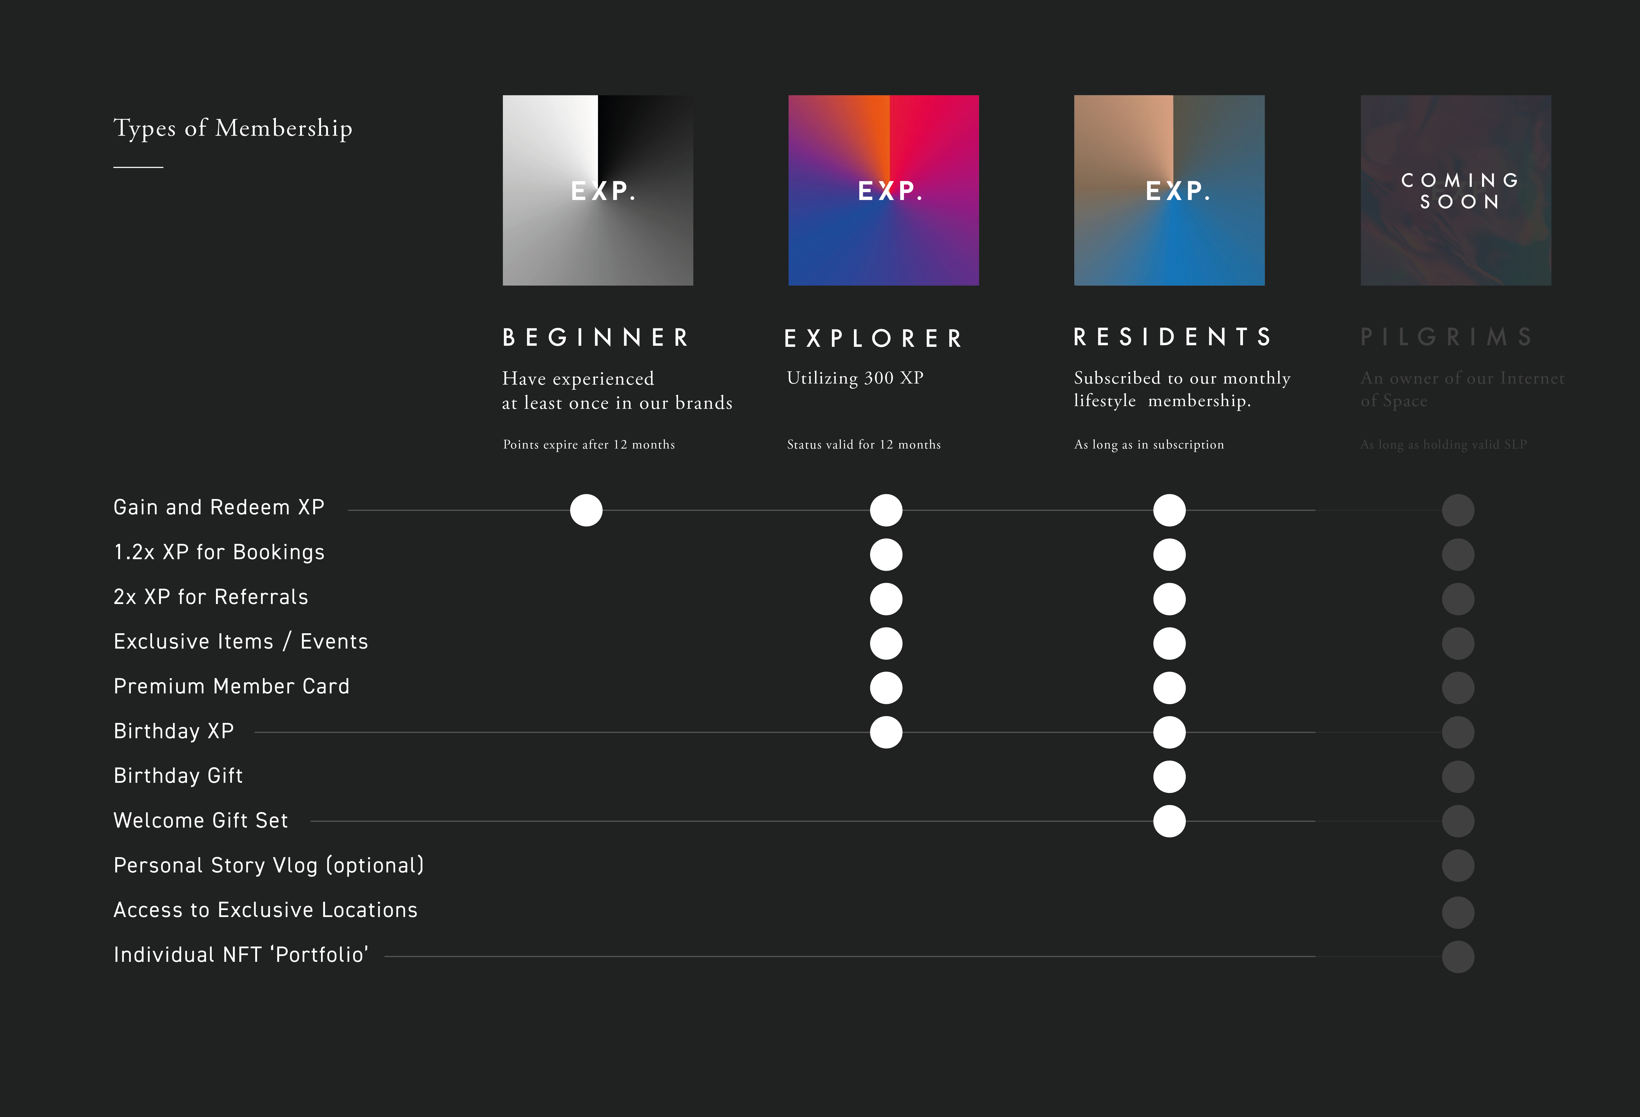
Task: Click Residents dot for Birthday XP
Action: [x=1169, y=733]
